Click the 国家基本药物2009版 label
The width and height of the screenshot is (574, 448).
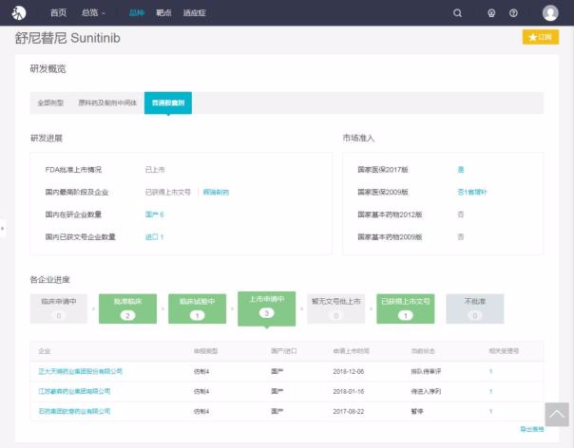[390, 237]
